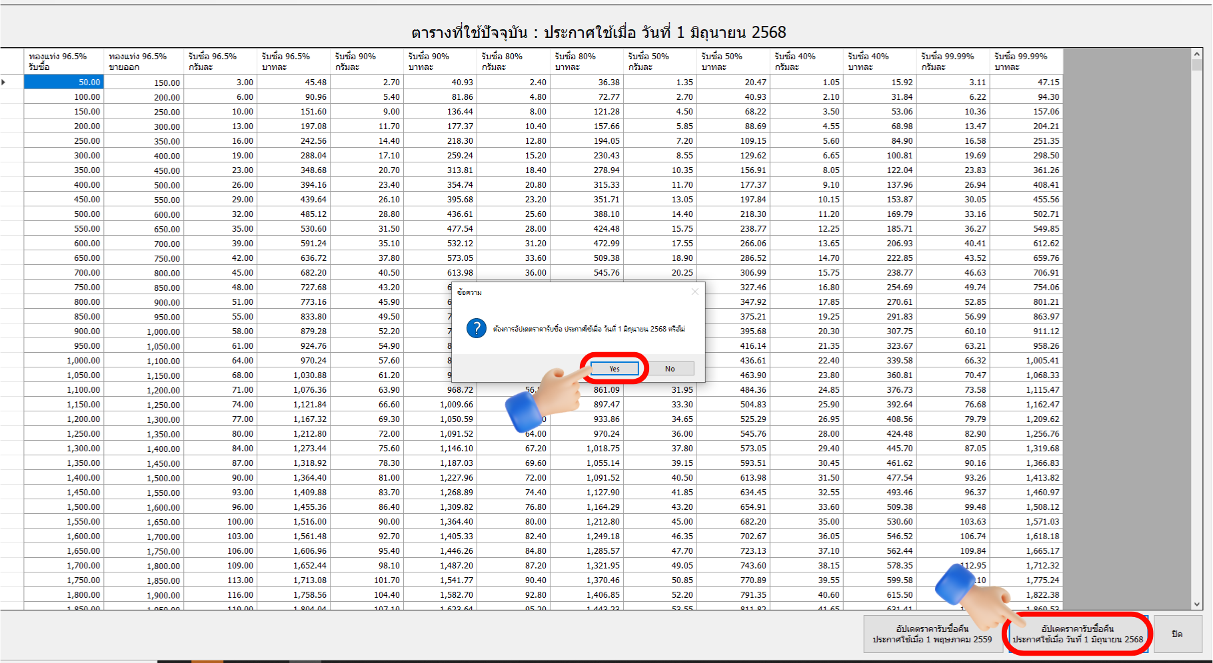Select header รับซื้อ 96.5% กรัมละ
The width and height of the screenshot is (1213, 663).
pos(221,61)
